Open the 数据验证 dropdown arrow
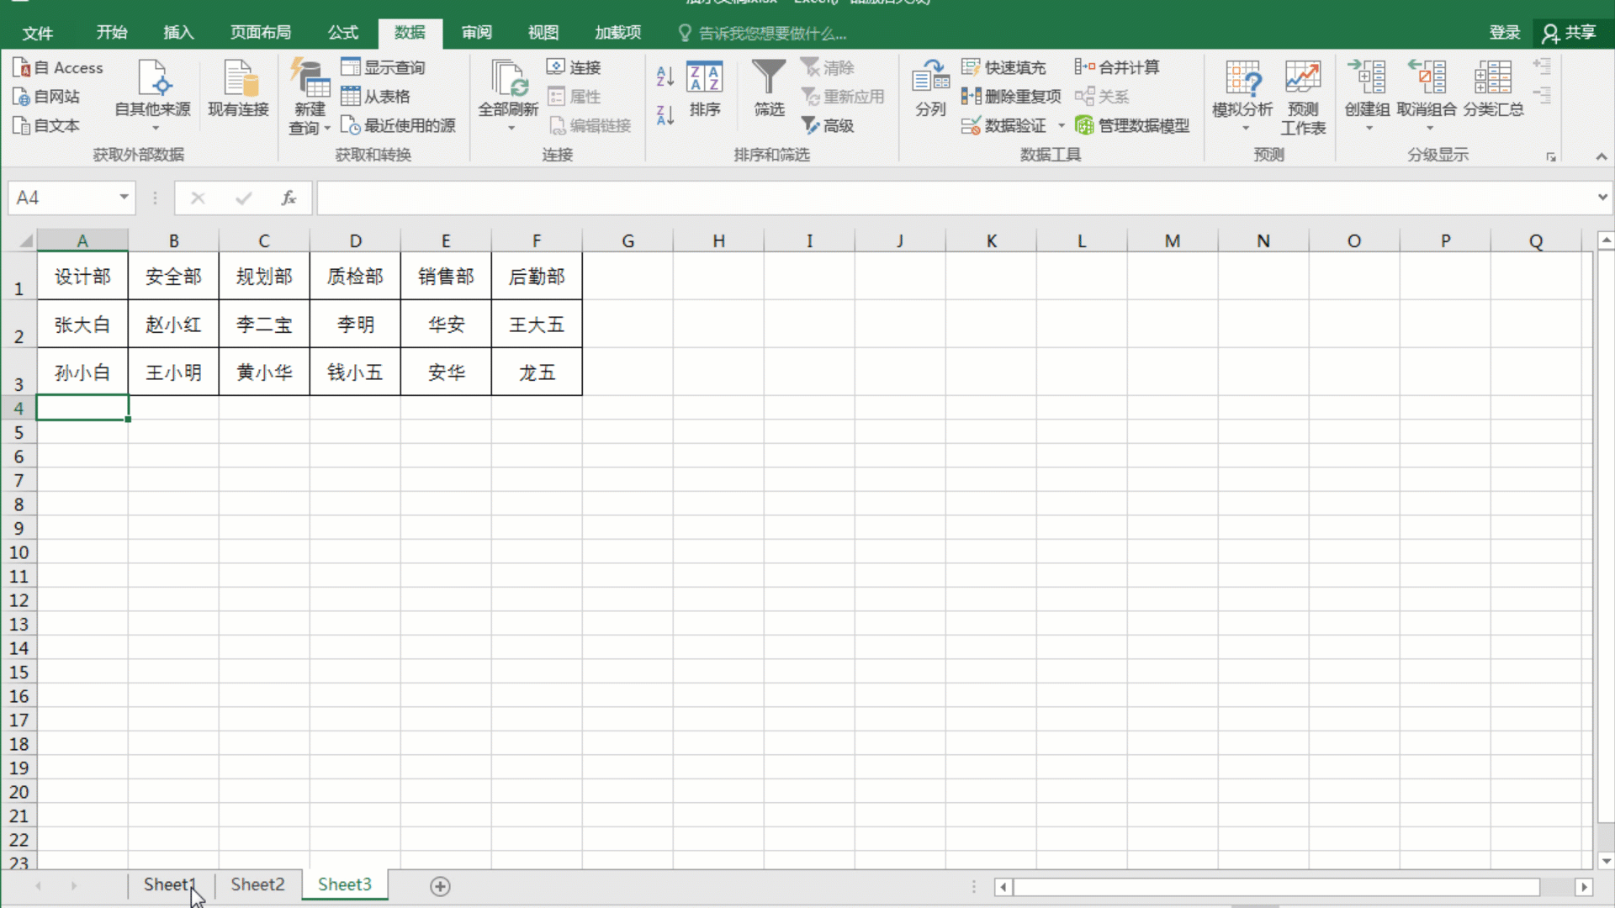1615x908 pixels. [x=1061, y=125]
